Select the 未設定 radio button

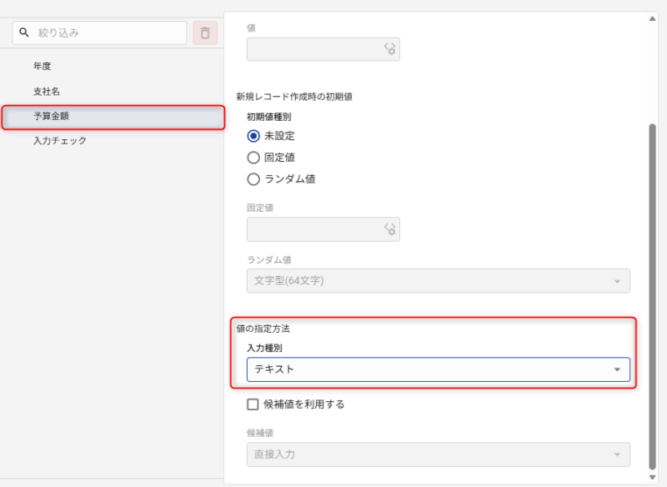pos(254,136)
